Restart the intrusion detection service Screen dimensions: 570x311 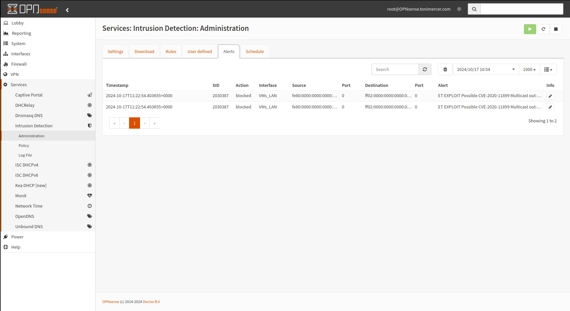543,29
